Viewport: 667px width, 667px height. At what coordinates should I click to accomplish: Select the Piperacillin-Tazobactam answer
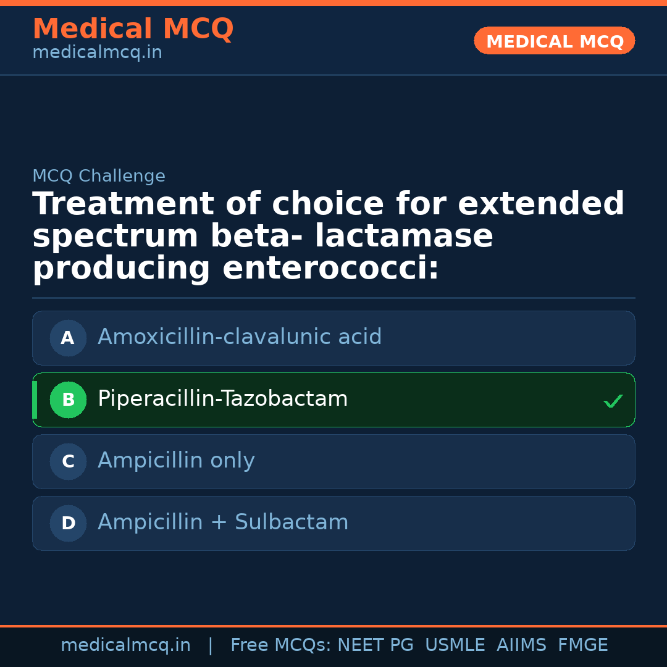[223, 399]
